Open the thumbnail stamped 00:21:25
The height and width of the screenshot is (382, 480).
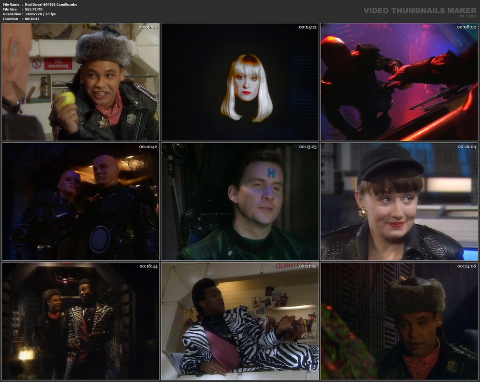(x=240, y=321)
